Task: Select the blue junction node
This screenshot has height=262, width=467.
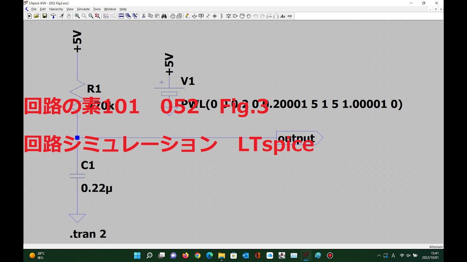Action: (x=77, y=138)
